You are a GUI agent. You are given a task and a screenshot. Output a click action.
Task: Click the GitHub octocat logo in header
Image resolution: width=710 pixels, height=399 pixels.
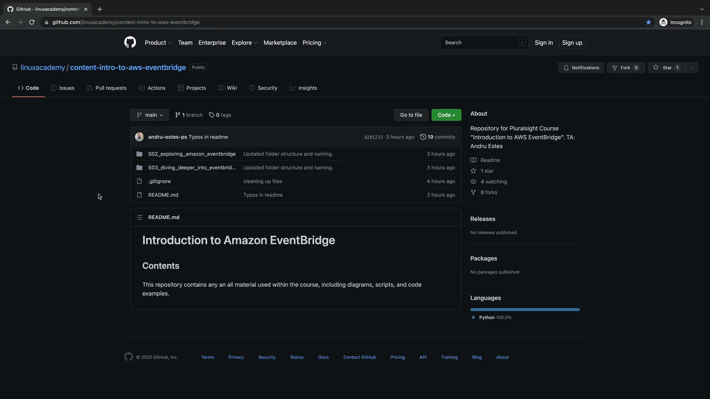pos(130,42)
